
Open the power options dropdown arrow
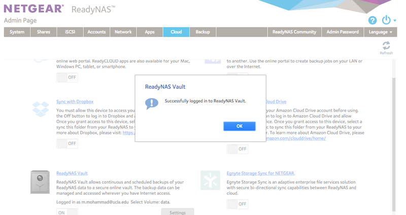click(x=395, y=20)
